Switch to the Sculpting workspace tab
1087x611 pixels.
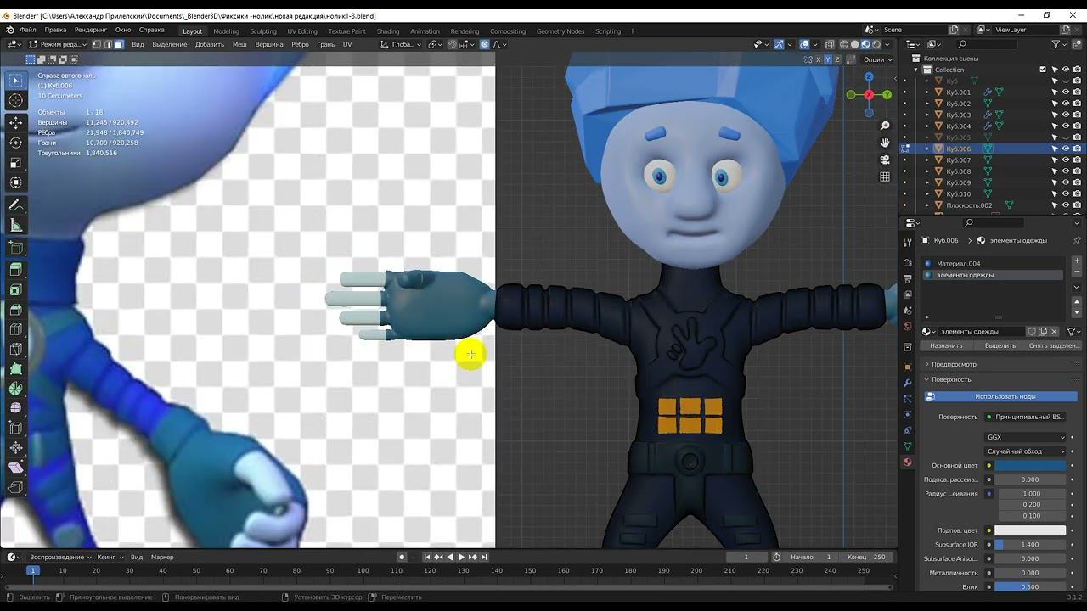click(x=262, y=31)
